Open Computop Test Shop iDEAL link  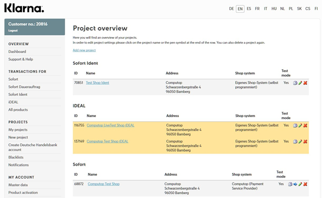108,141
